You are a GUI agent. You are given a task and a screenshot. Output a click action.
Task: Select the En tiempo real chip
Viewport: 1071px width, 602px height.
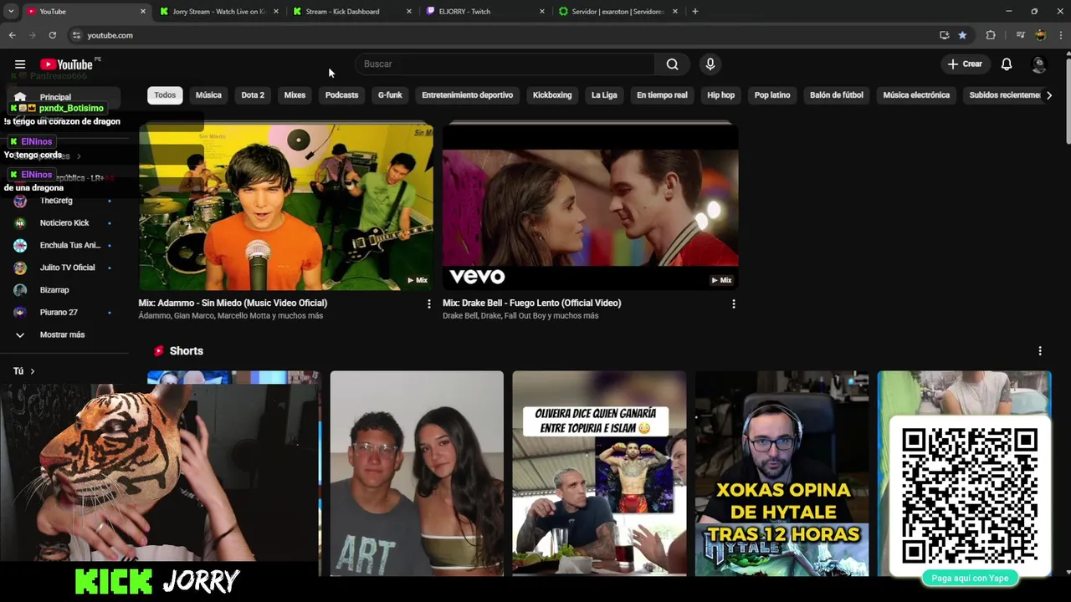[662, 94]
